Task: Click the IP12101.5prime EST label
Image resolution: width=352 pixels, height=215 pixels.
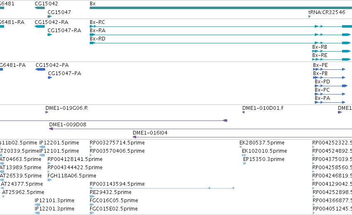Action: [59, 151]
